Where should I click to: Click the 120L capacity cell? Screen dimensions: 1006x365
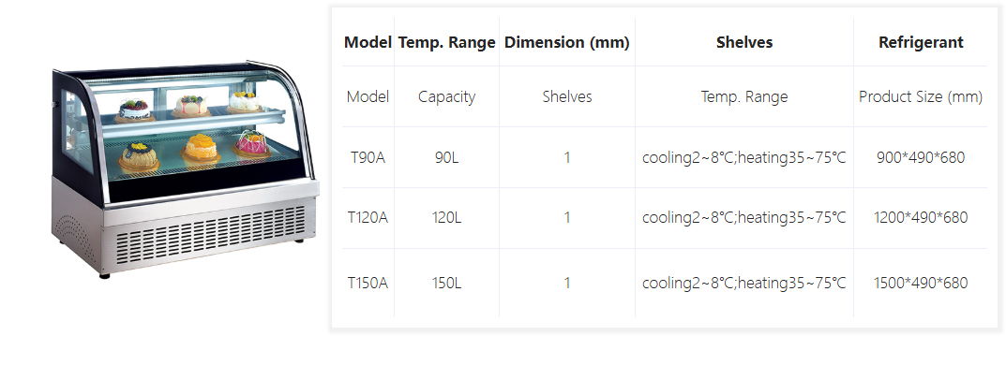446,218
